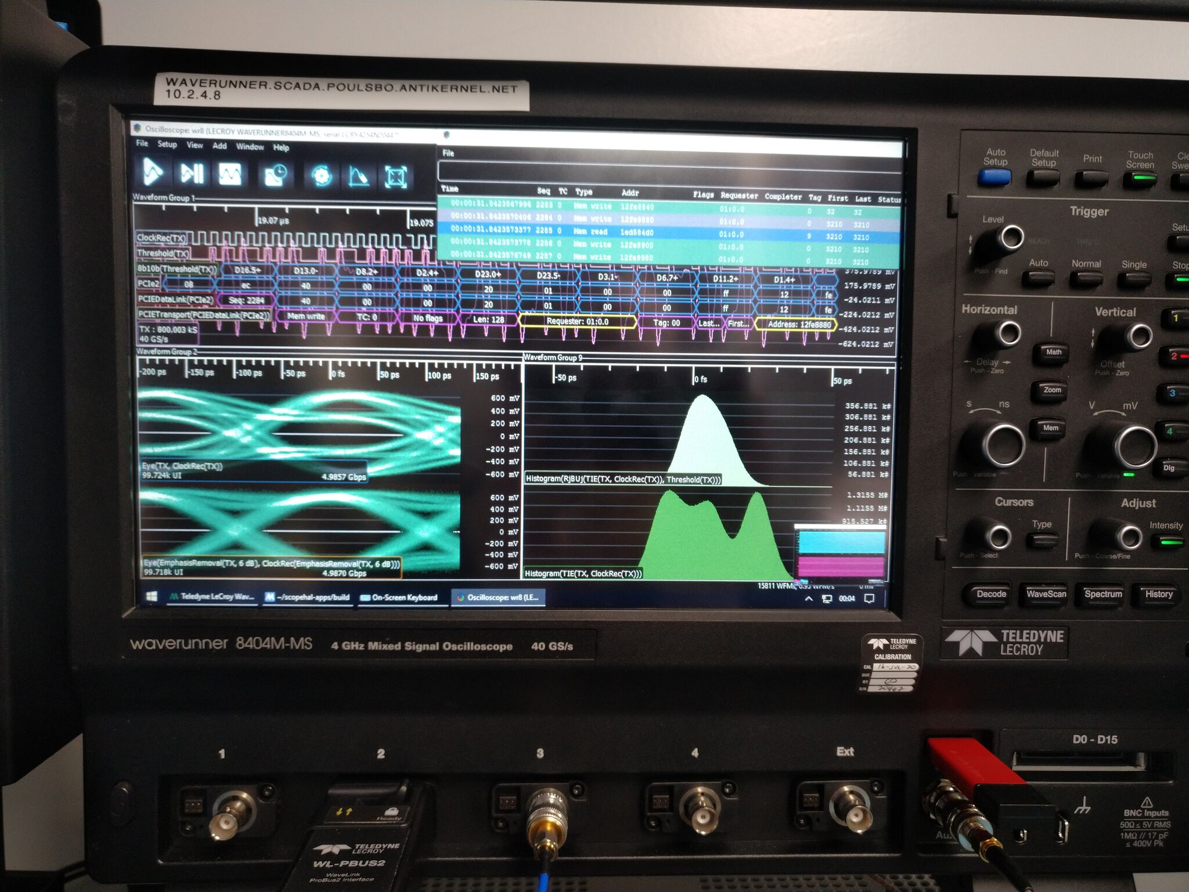
Task: Select packet row with Seq 2287
Action: point(669,258)
